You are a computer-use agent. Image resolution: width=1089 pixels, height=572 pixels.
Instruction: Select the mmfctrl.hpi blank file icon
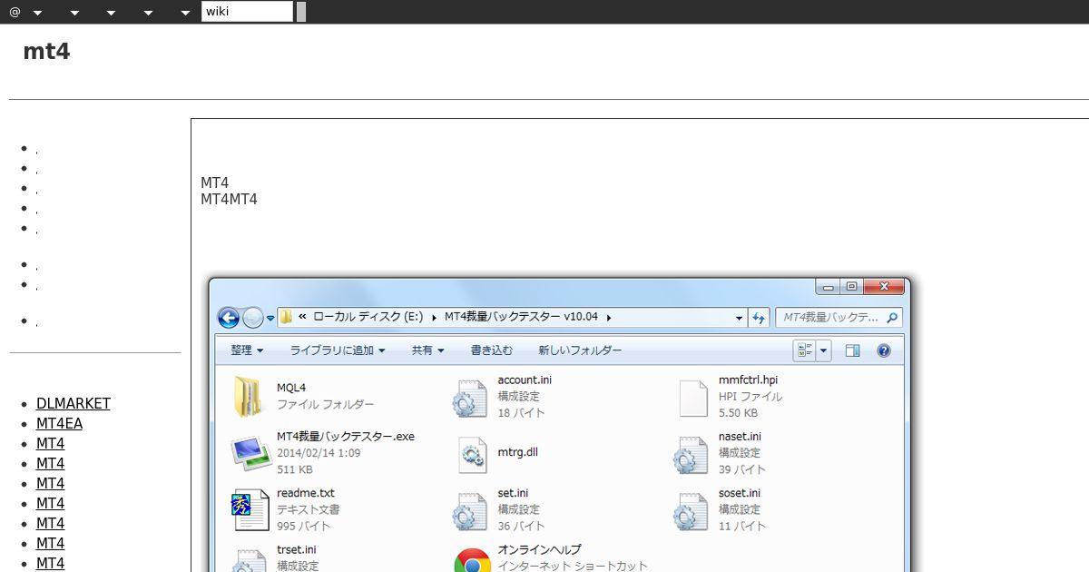click(x=692, y=398)
